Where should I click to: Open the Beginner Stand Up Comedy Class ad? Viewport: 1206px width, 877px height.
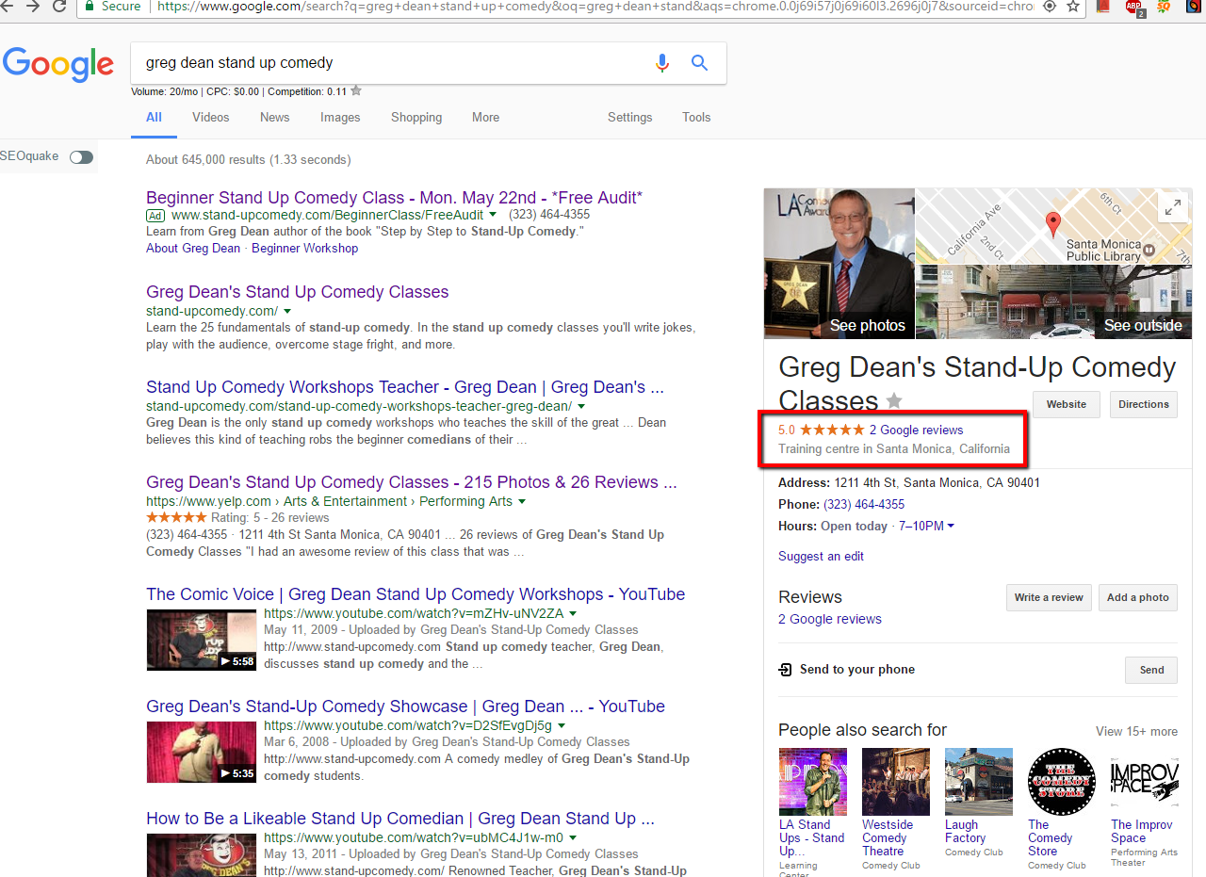394,198
